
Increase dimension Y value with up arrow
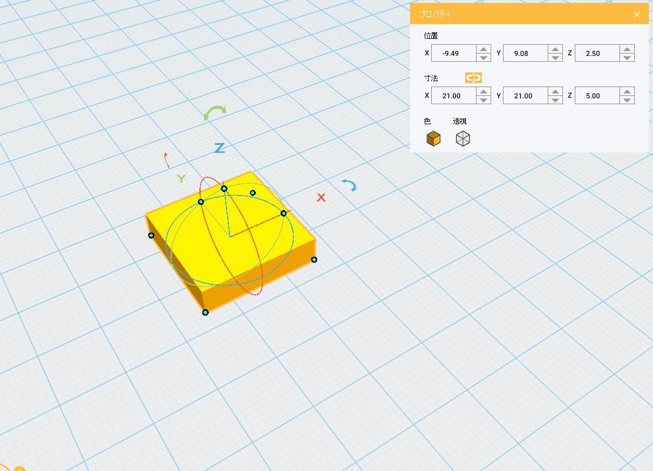pyautogui.click(x=555, y=92)
